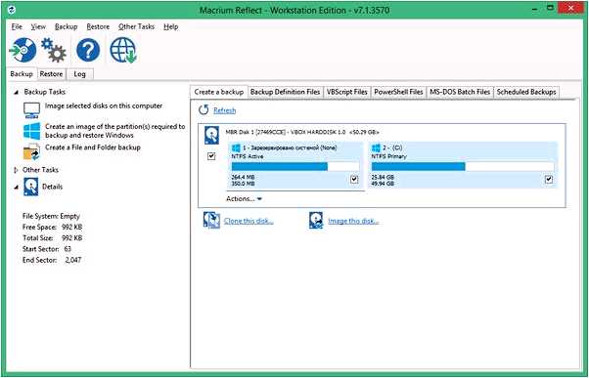Uncheck partition 2 (C:) checkbox
Image resolution: width=589 pixels, height=378 pixels.
click(549, 180)
